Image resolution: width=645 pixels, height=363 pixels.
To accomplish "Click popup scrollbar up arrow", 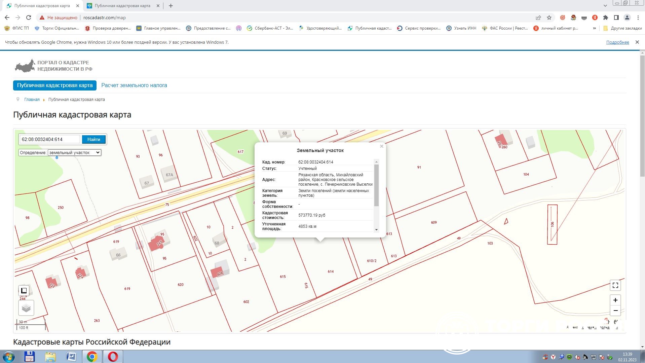I will point(376,162).
